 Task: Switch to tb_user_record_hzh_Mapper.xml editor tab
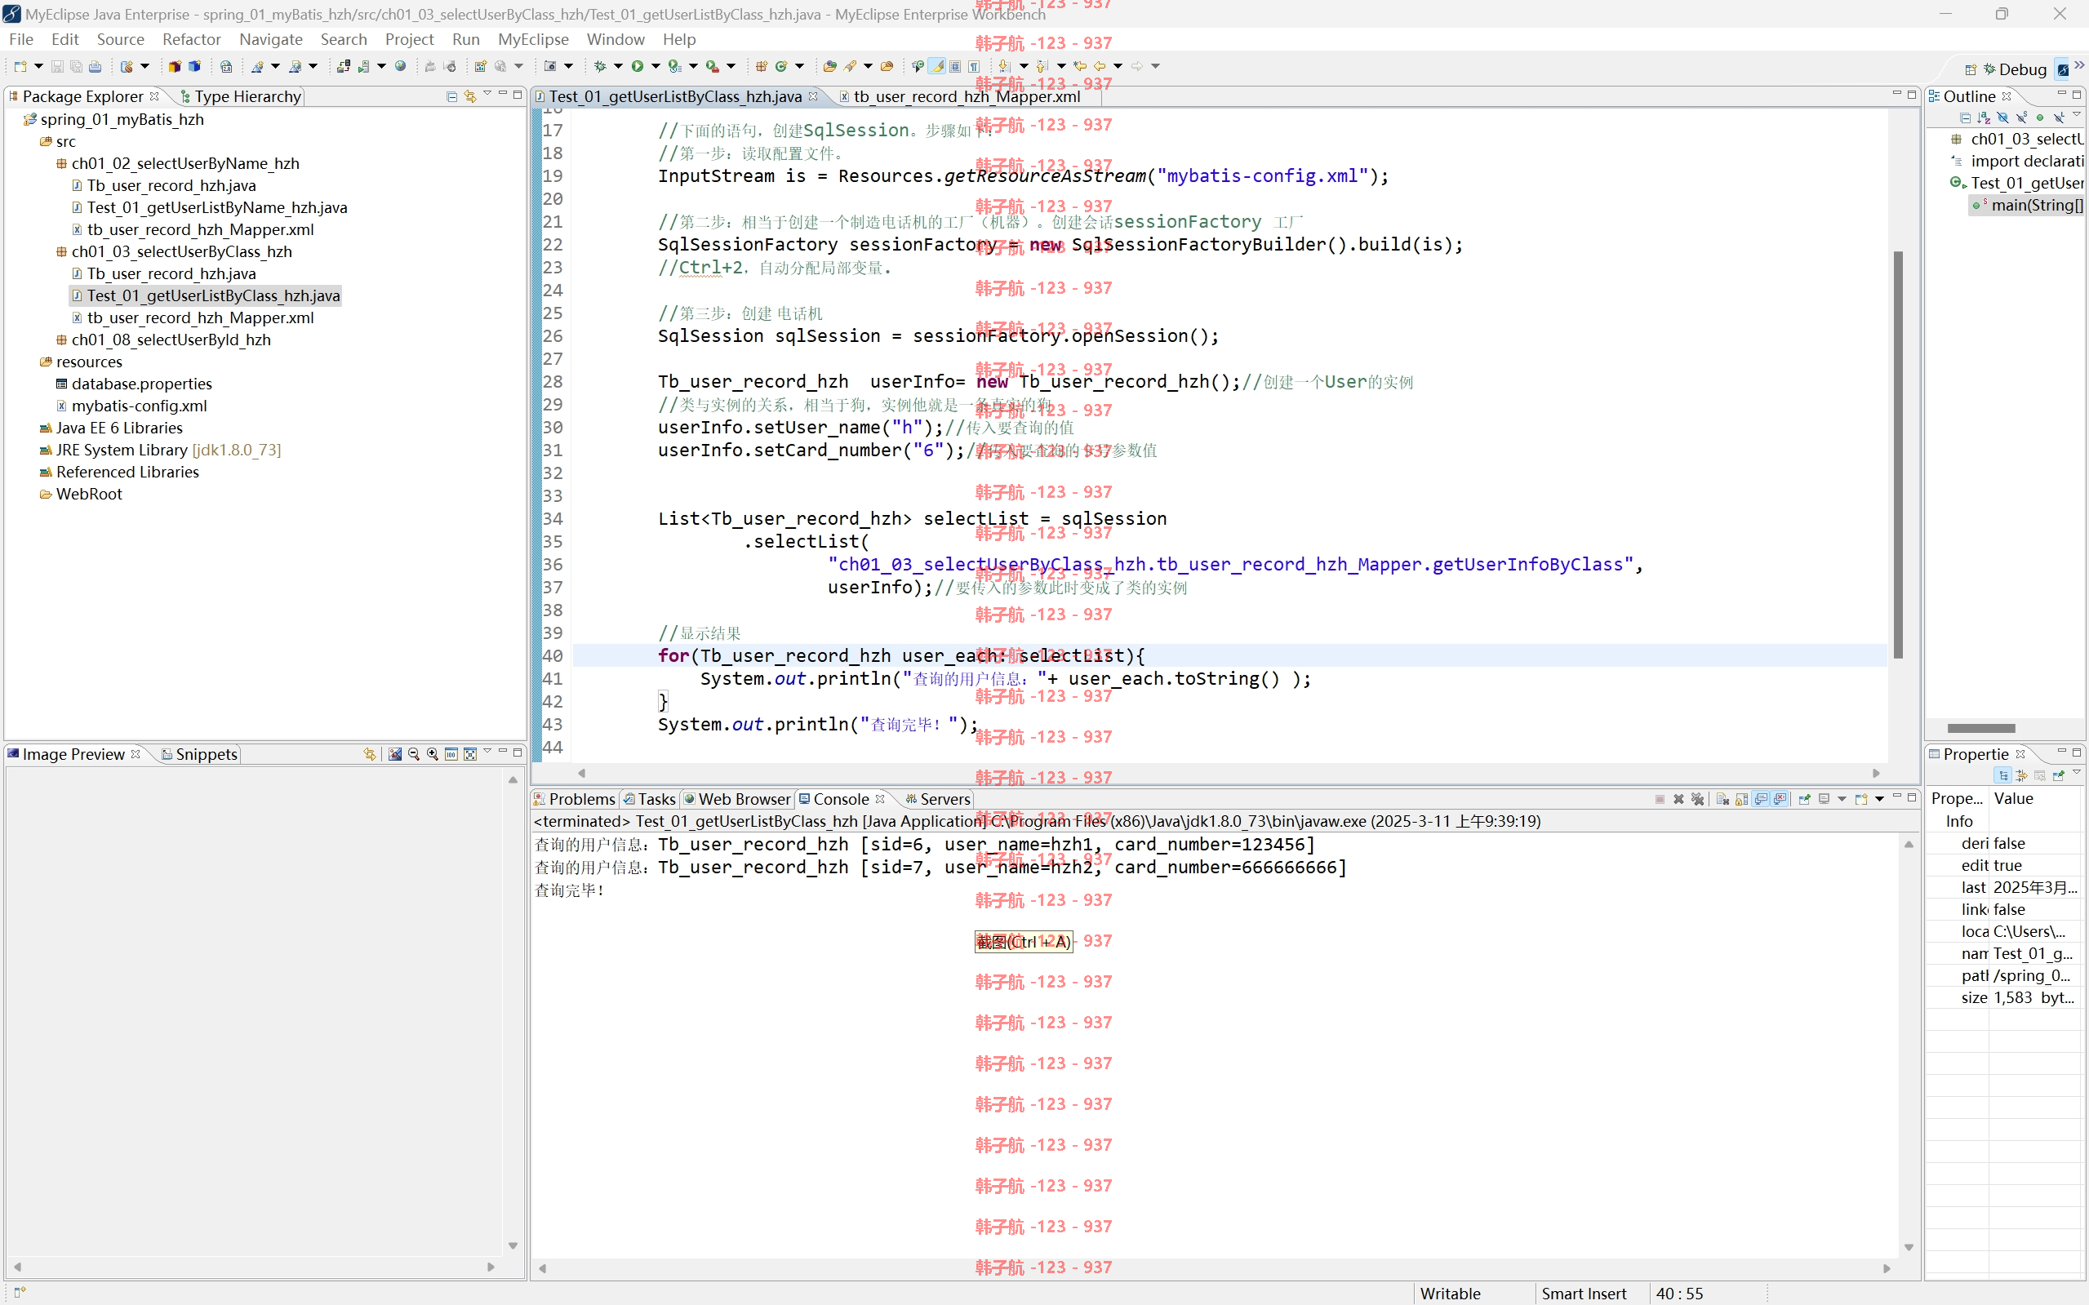[x=966, y=96]
